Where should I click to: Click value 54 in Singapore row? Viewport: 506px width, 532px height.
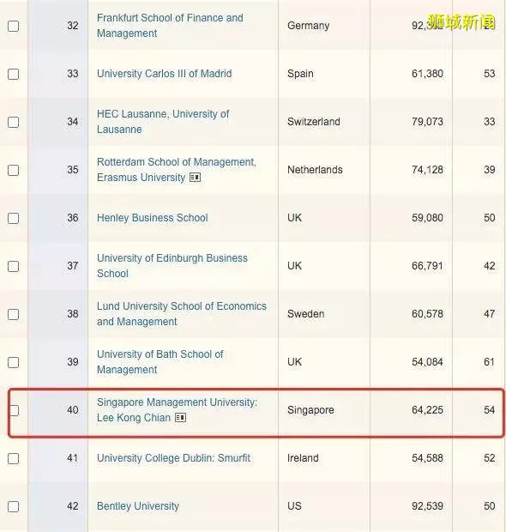pos(490,410)
